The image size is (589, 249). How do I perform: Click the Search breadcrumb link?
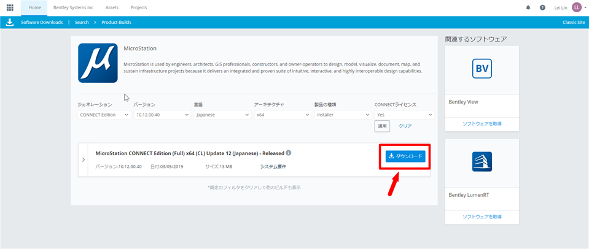click(x=82, y=23)
